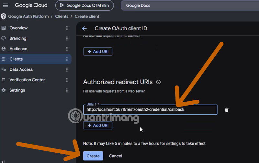Click the 'For use with requests from a web server' text

point(114,91)
